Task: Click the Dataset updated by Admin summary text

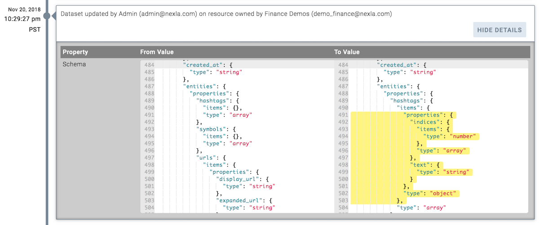Action: coord(226,14)
